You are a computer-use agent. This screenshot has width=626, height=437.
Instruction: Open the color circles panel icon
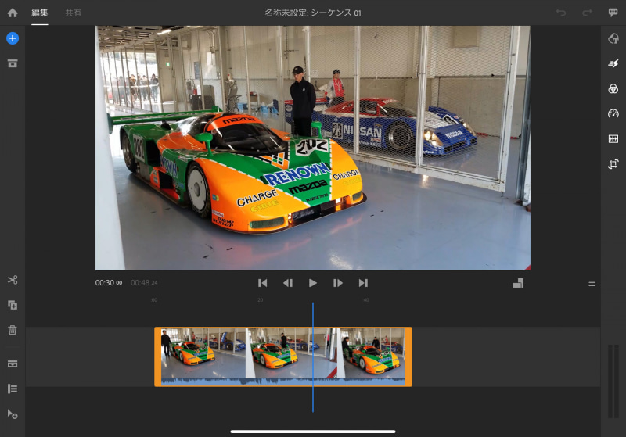point(613,88)
